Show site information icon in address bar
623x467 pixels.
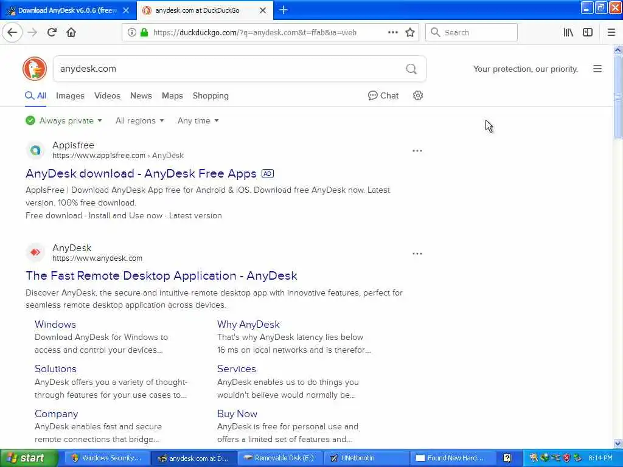tap(131, 32)
